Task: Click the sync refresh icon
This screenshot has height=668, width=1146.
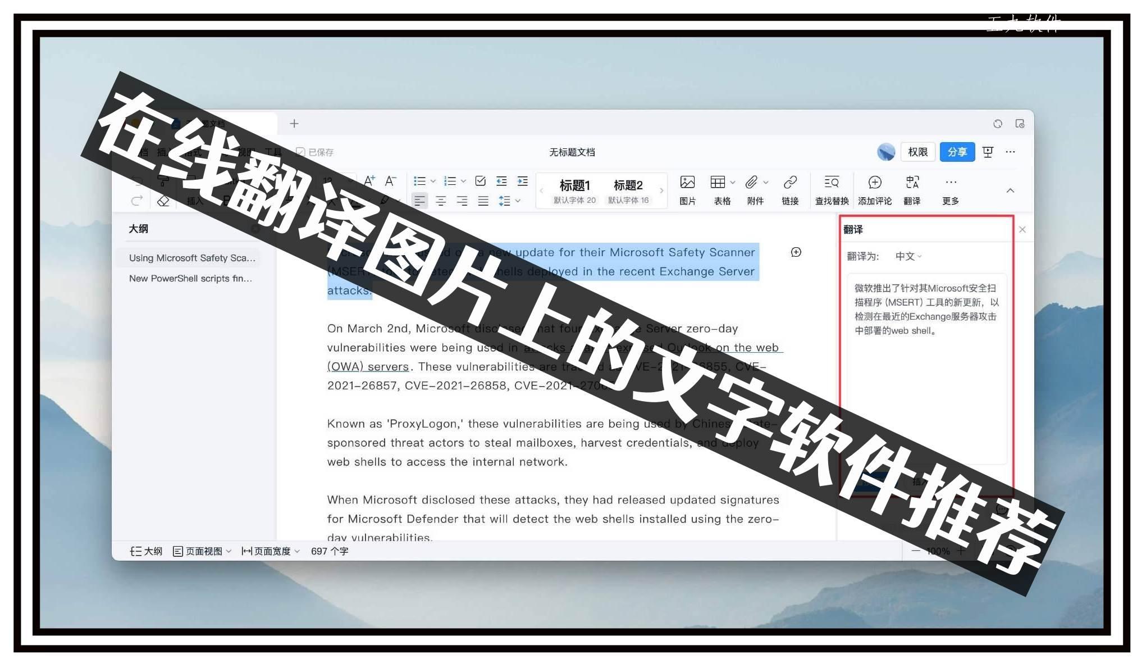Action: pos(998,124)
